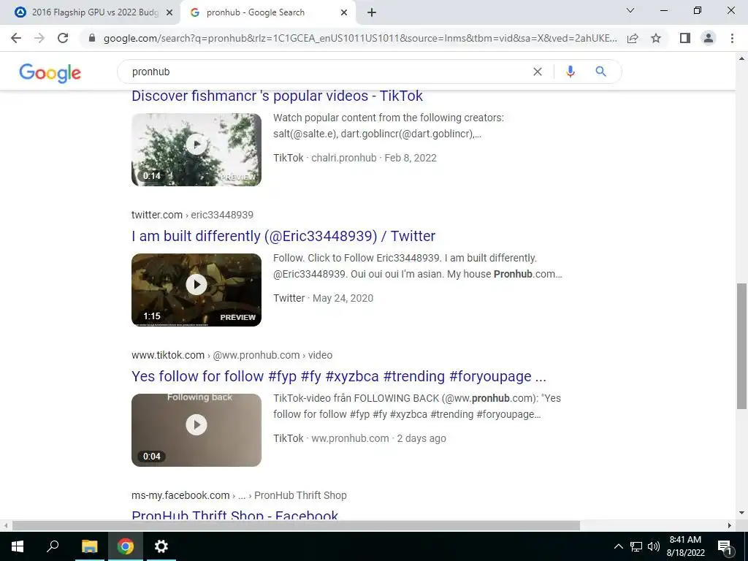Switch to 2016 Flagship GPU tab

(x=90, y=12)
